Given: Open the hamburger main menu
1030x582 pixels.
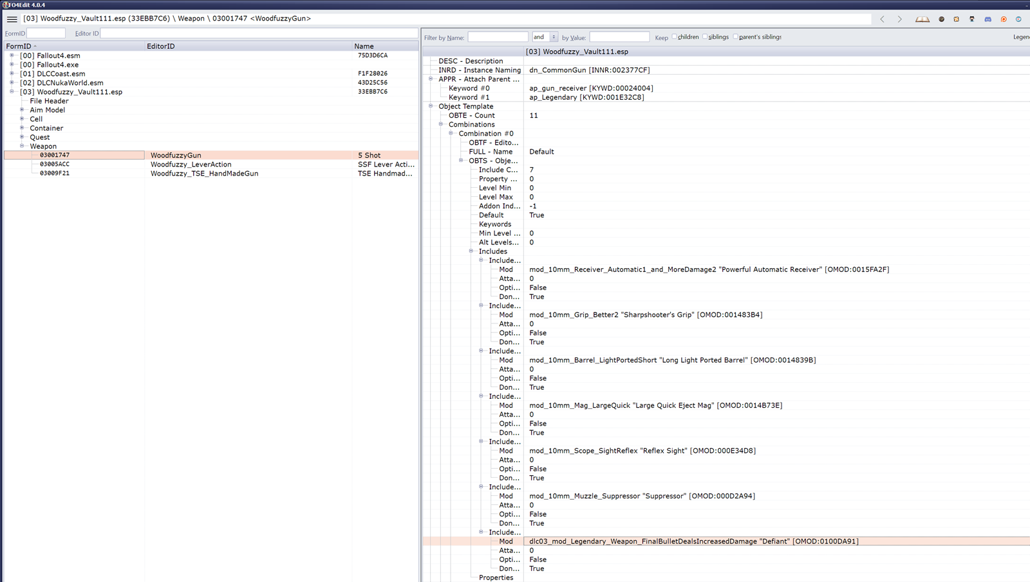Looking at the screenshot, I should [x=12, y=19].
